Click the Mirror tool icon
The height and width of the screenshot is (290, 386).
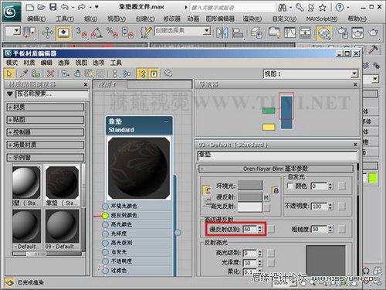(x=222, y=32)
